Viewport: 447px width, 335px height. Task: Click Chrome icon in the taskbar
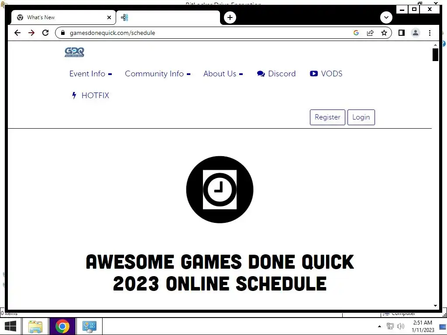point(62,326)
